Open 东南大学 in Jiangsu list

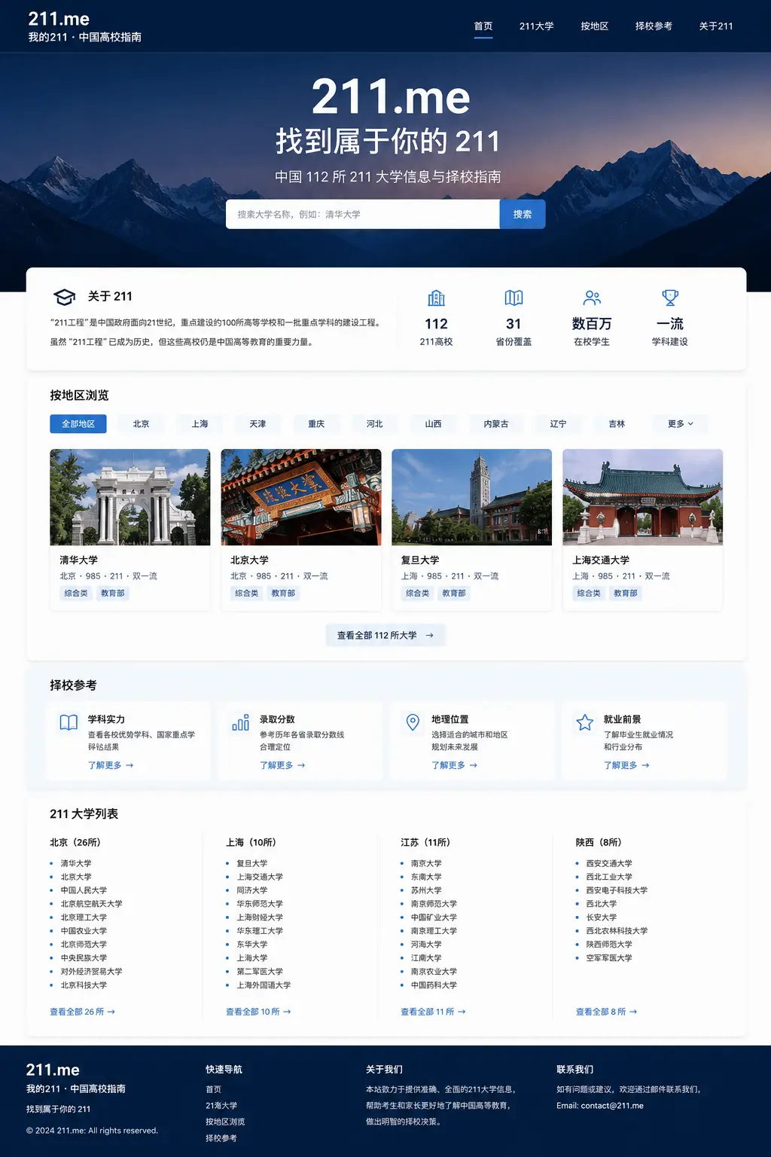pyautogui.click(x=426, y=877)
